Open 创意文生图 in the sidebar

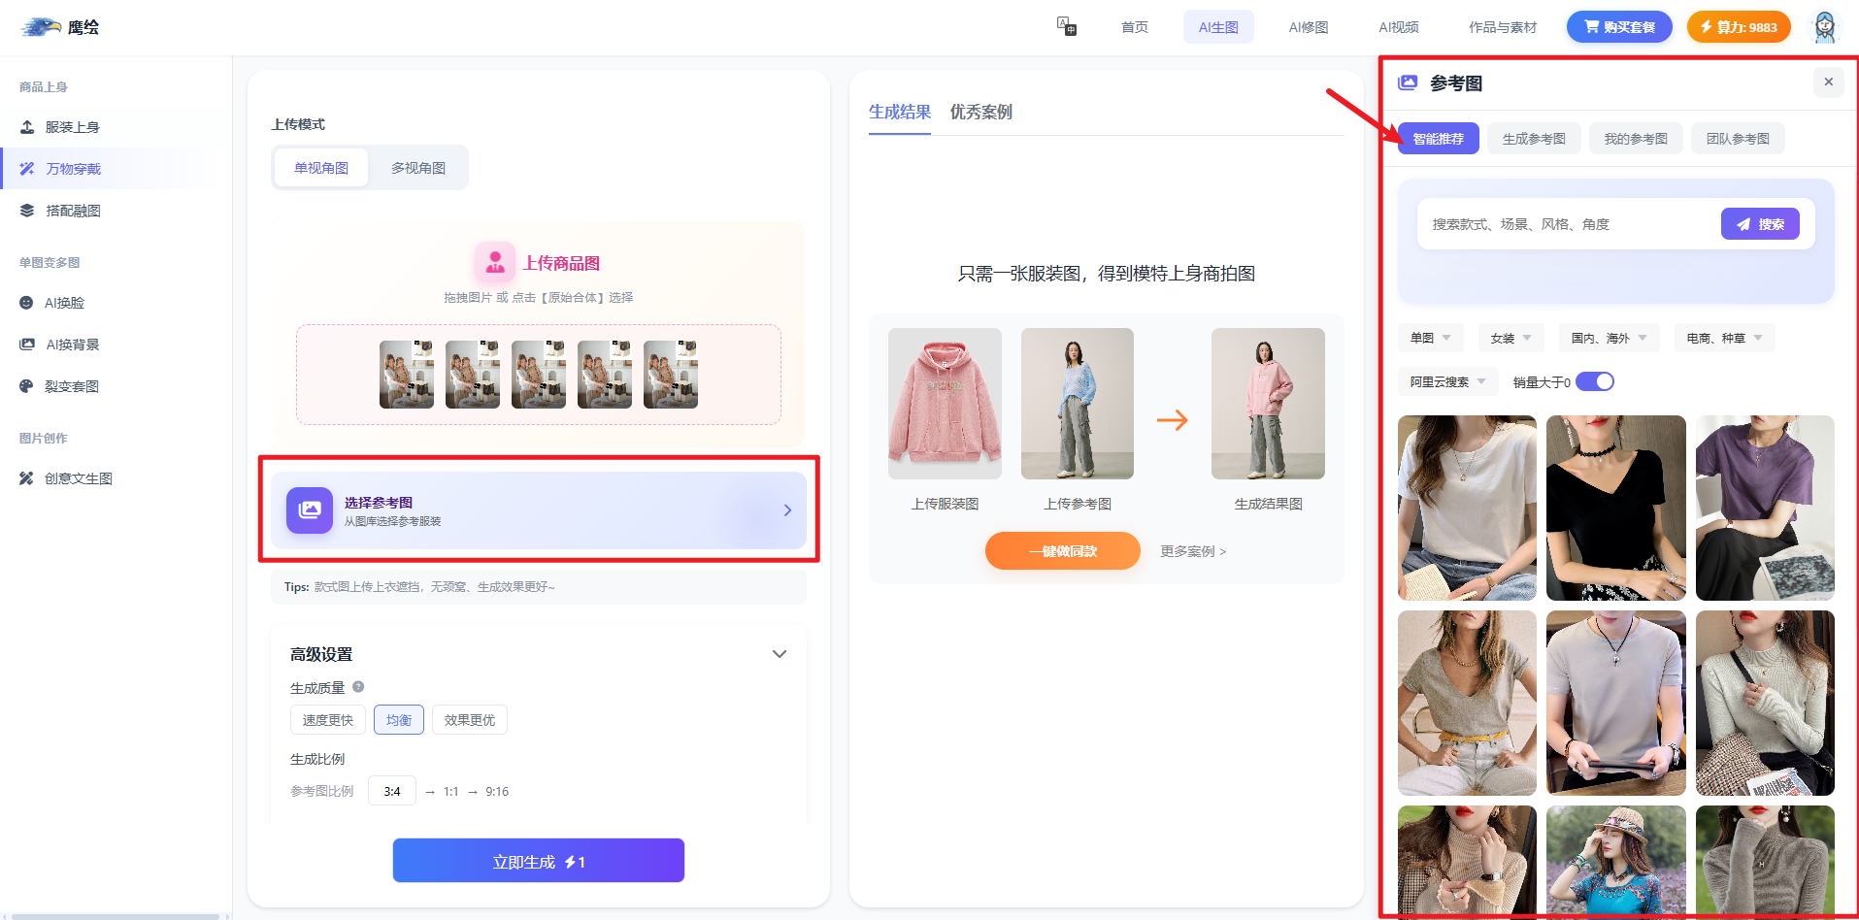(x=78, y=478)
